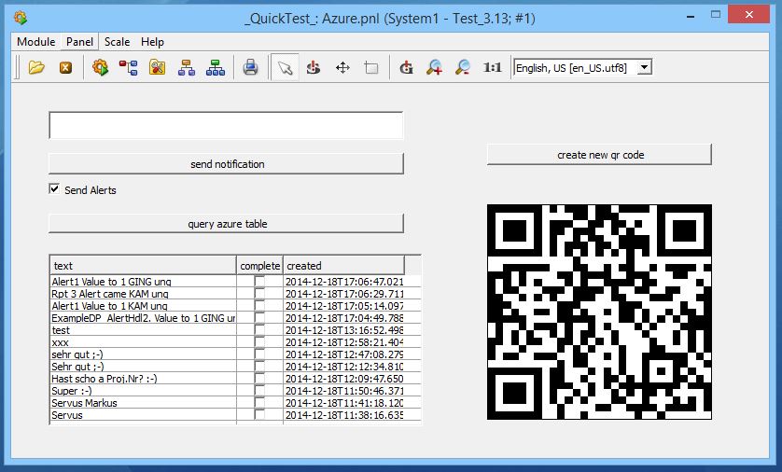Click the open folder icon in toolbar

click(x=36, y=67)
